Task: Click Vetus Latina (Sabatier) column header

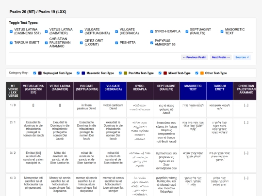Action: [60, 91]
